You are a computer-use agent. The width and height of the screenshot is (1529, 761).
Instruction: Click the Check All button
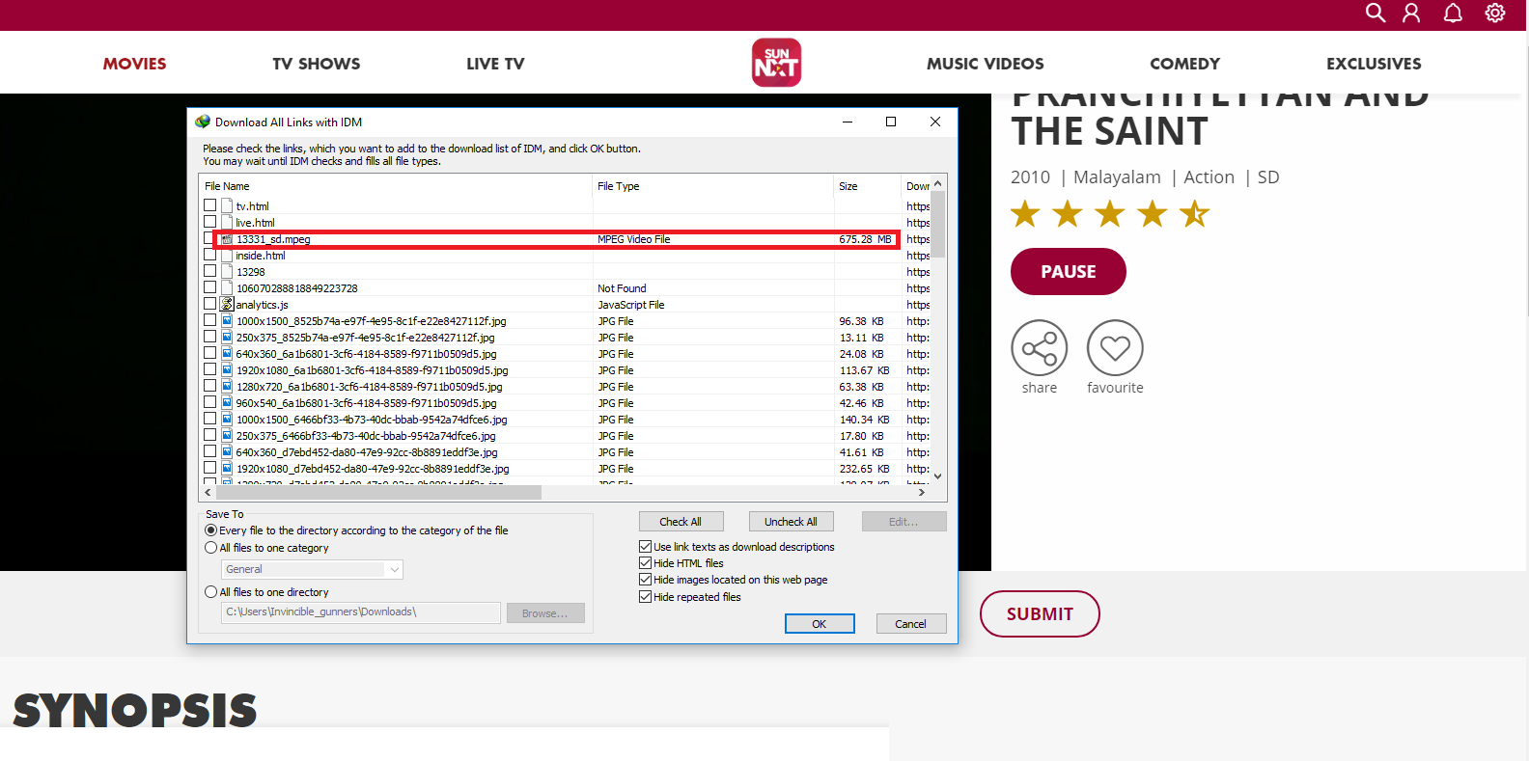point(681,522)
